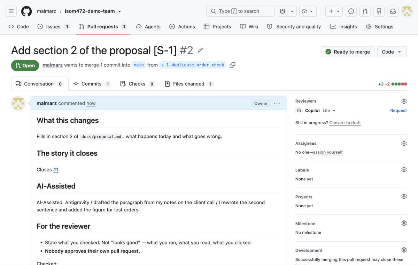Screen dimensions: 418x265
Task: Open pull requests icon in header
Action: [x=365, y=11]
